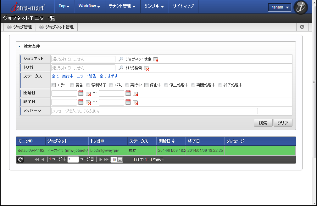Click the メッセージ input field
Screen dimensions: 317x206
154,111
